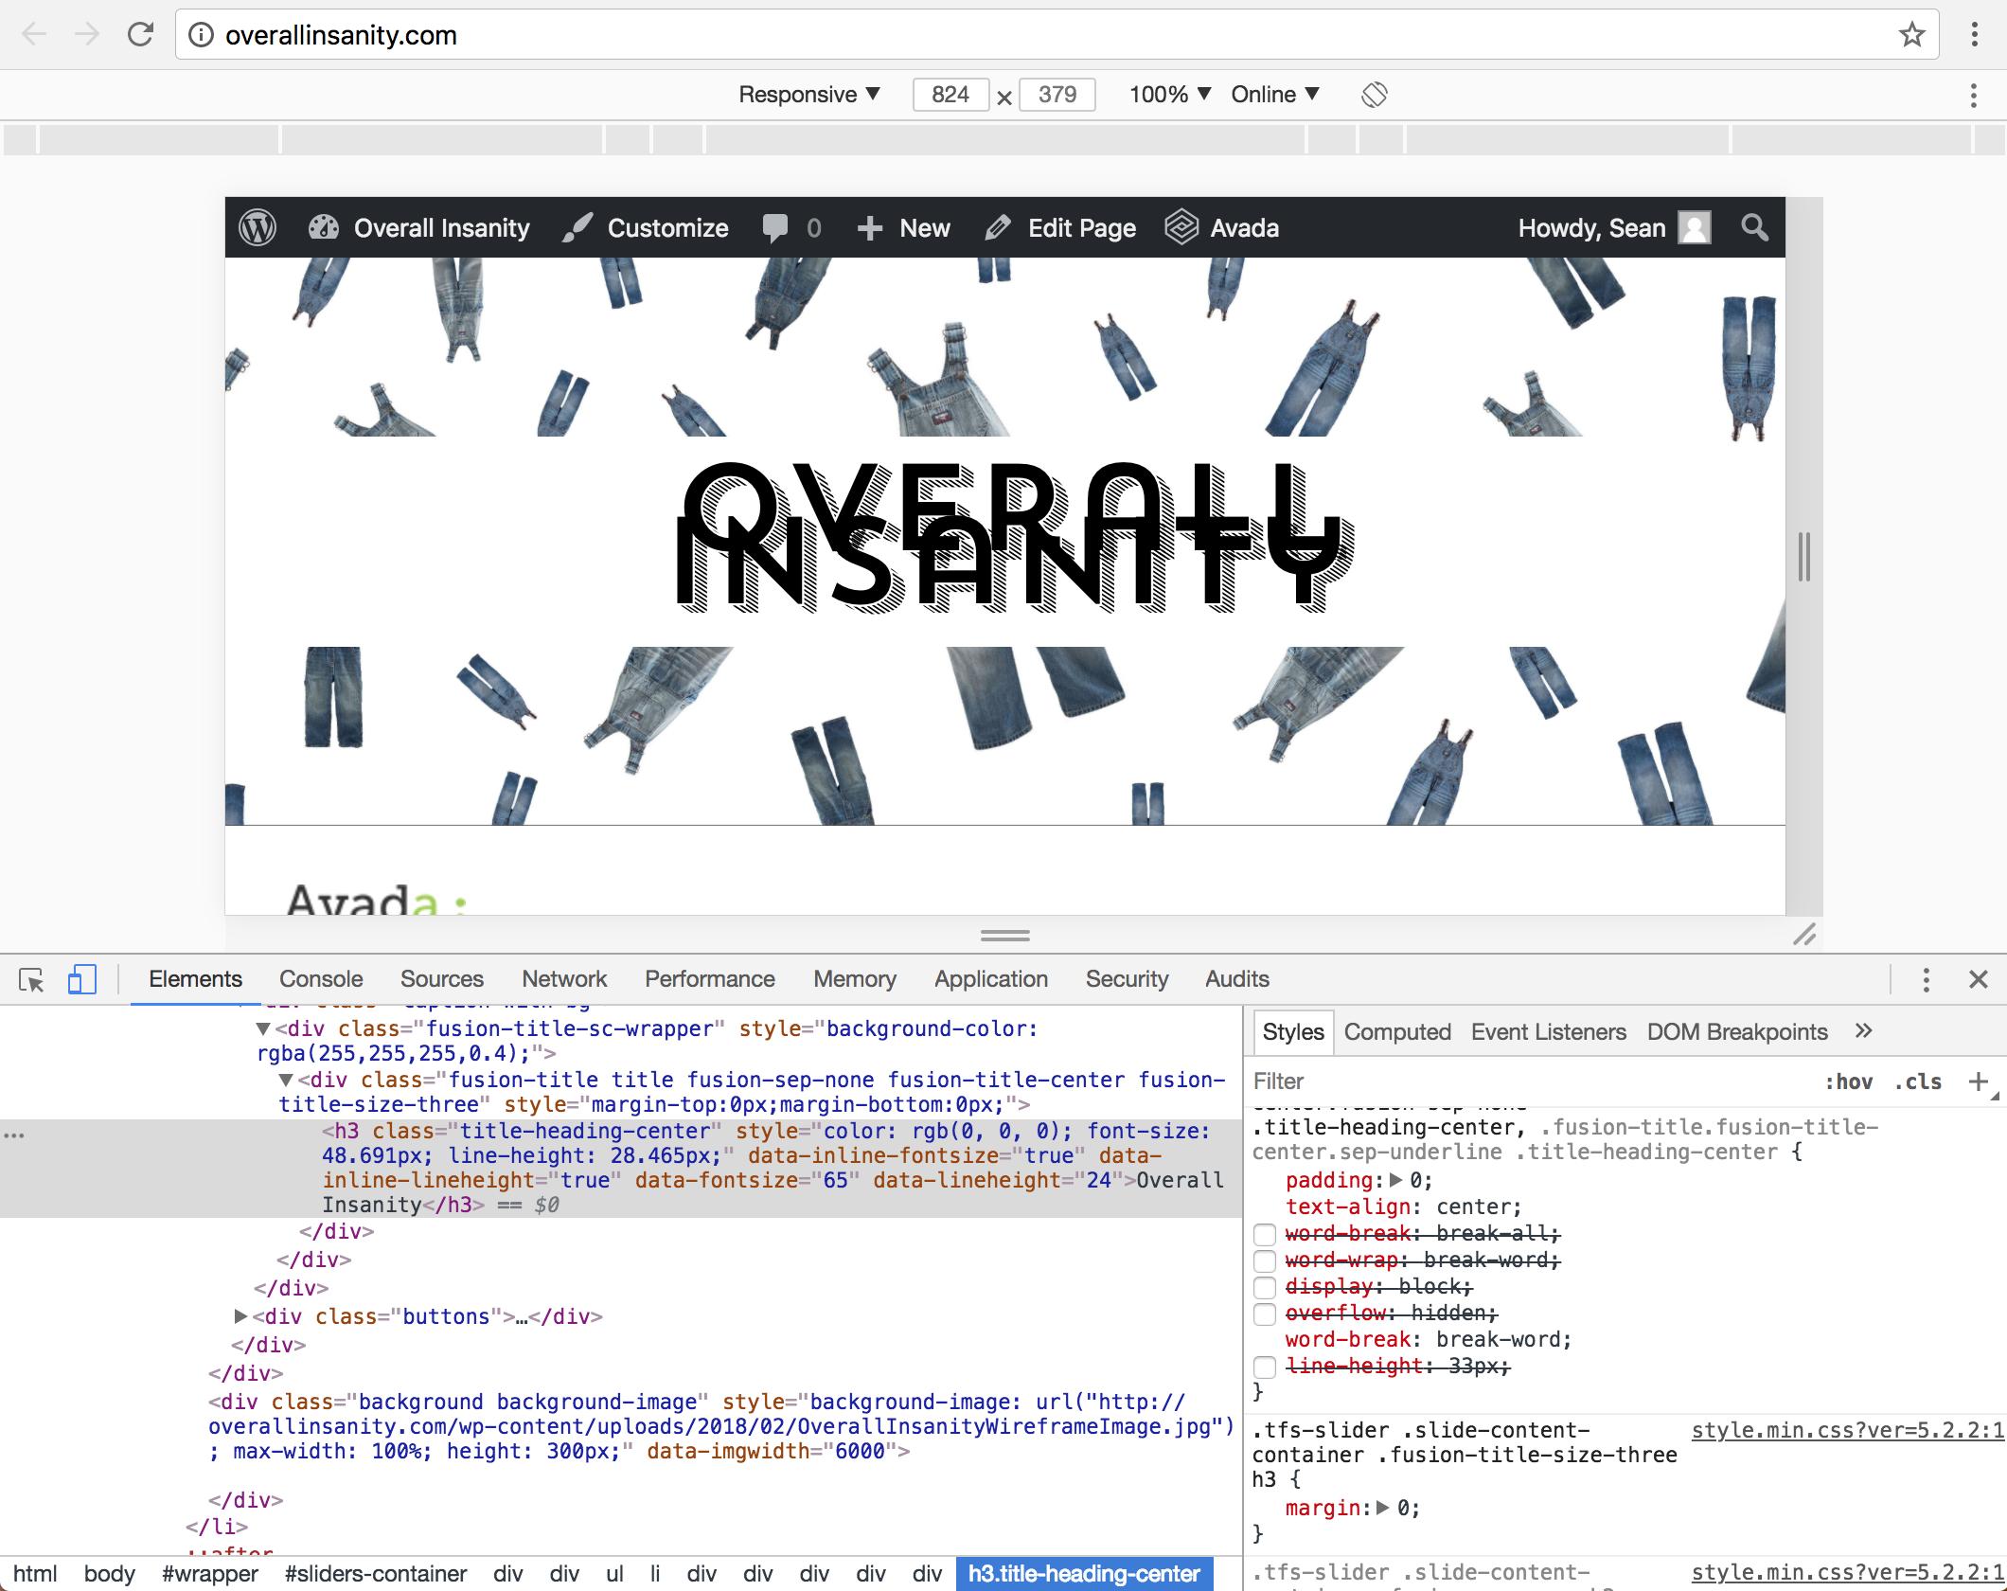Open the Online network throttling dropdown
Viewport: 2007px width, 1591px height.
1274,95
